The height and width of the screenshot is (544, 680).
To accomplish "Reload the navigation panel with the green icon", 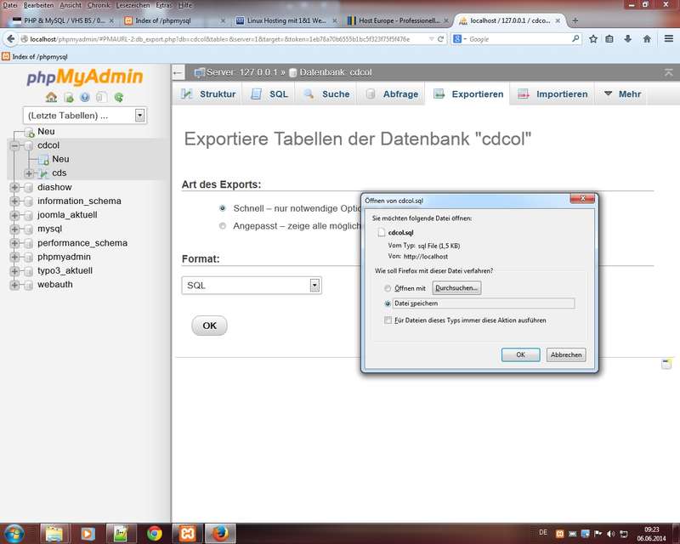I will (x=118, y=97).
